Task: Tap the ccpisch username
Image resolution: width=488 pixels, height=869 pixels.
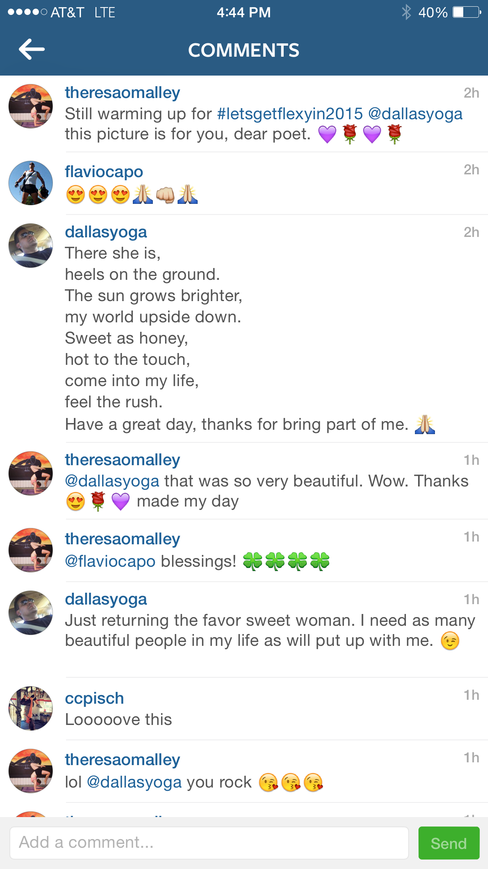Action: coord(94,698)
